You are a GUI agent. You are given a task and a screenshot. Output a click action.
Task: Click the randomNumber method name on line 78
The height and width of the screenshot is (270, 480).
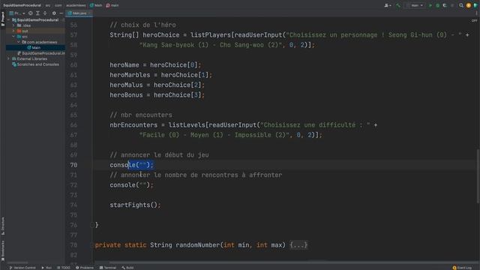click(197, 245)
